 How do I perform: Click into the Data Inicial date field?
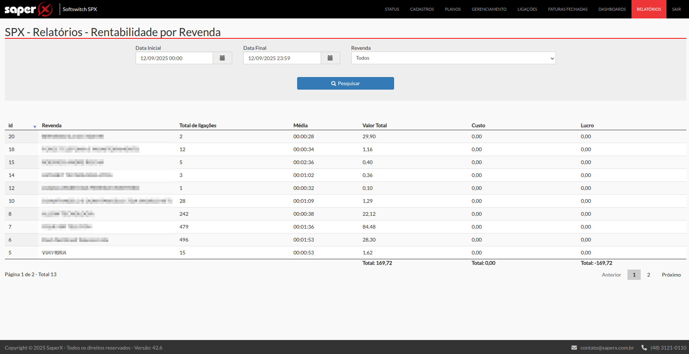pyautogui.click(x=174, y=58)
